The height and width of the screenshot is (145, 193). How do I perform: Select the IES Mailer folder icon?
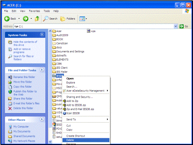[54, 72]
